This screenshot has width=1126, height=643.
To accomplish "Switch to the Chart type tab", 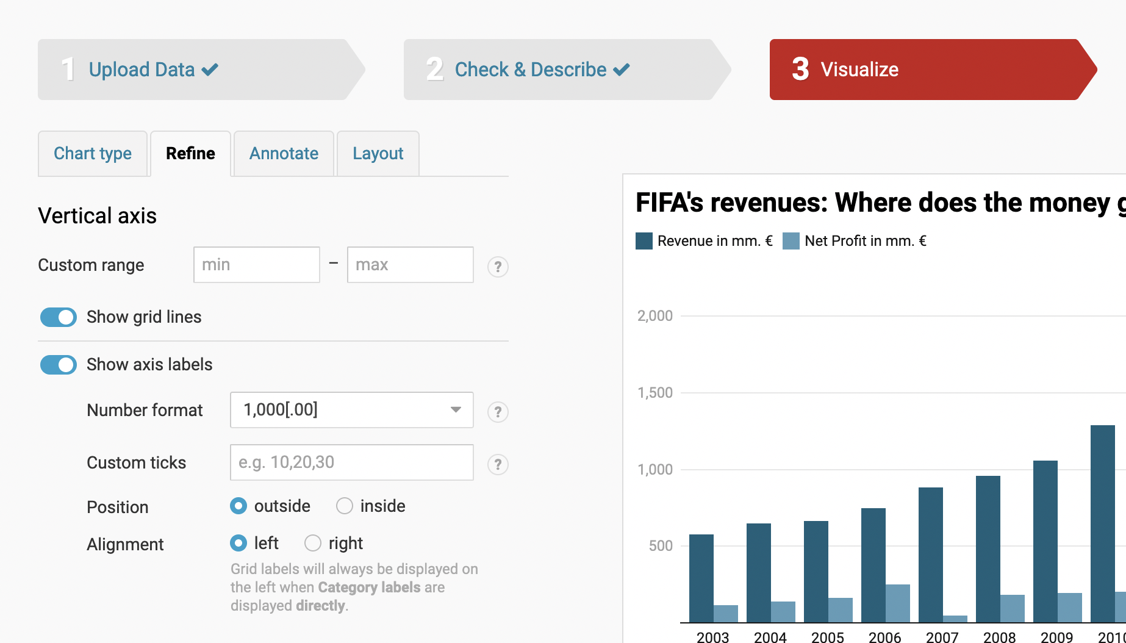I will (x=93, y=154).
